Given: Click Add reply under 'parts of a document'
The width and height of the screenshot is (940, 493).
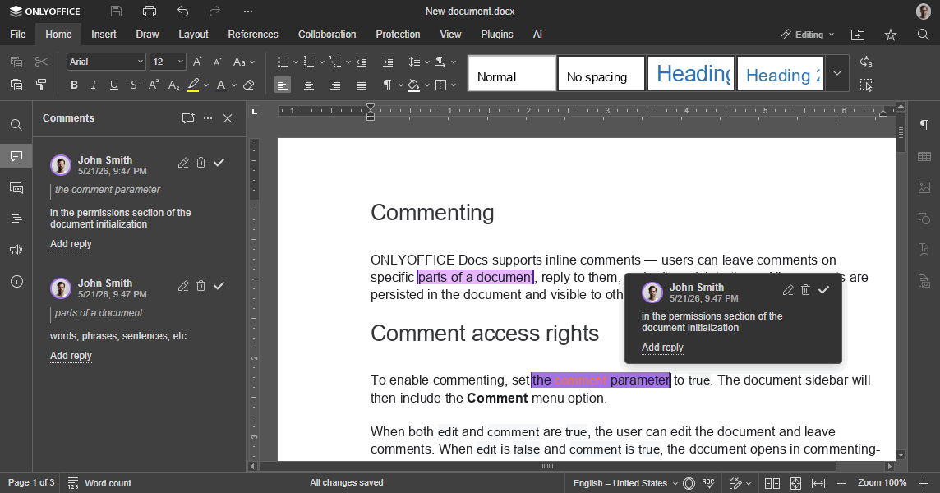Looking at the screenshot, I should (x=71, y=356).
